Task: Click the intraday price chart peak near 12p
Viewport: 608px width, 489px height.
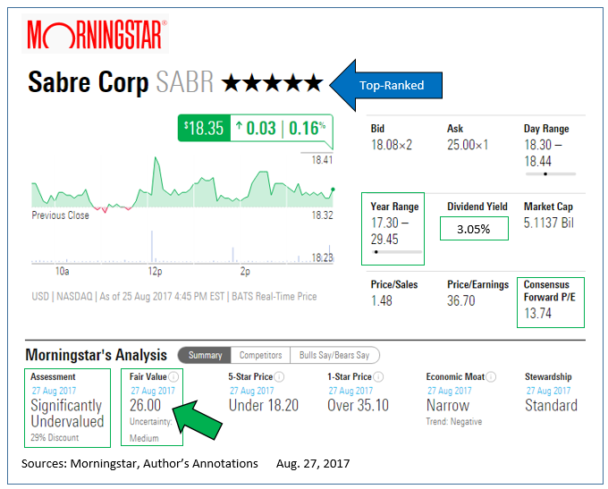Action: point(156,158)
